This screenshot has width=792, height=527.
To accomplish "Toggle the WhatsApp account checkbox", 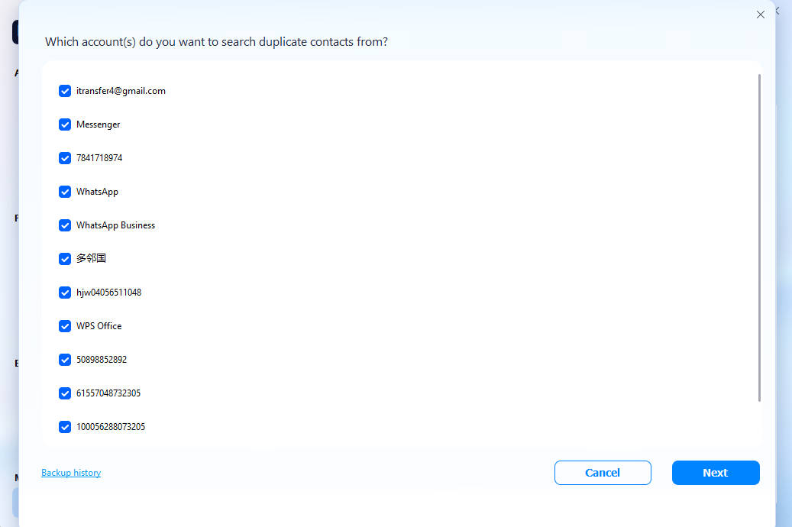I will coord(65,192).
